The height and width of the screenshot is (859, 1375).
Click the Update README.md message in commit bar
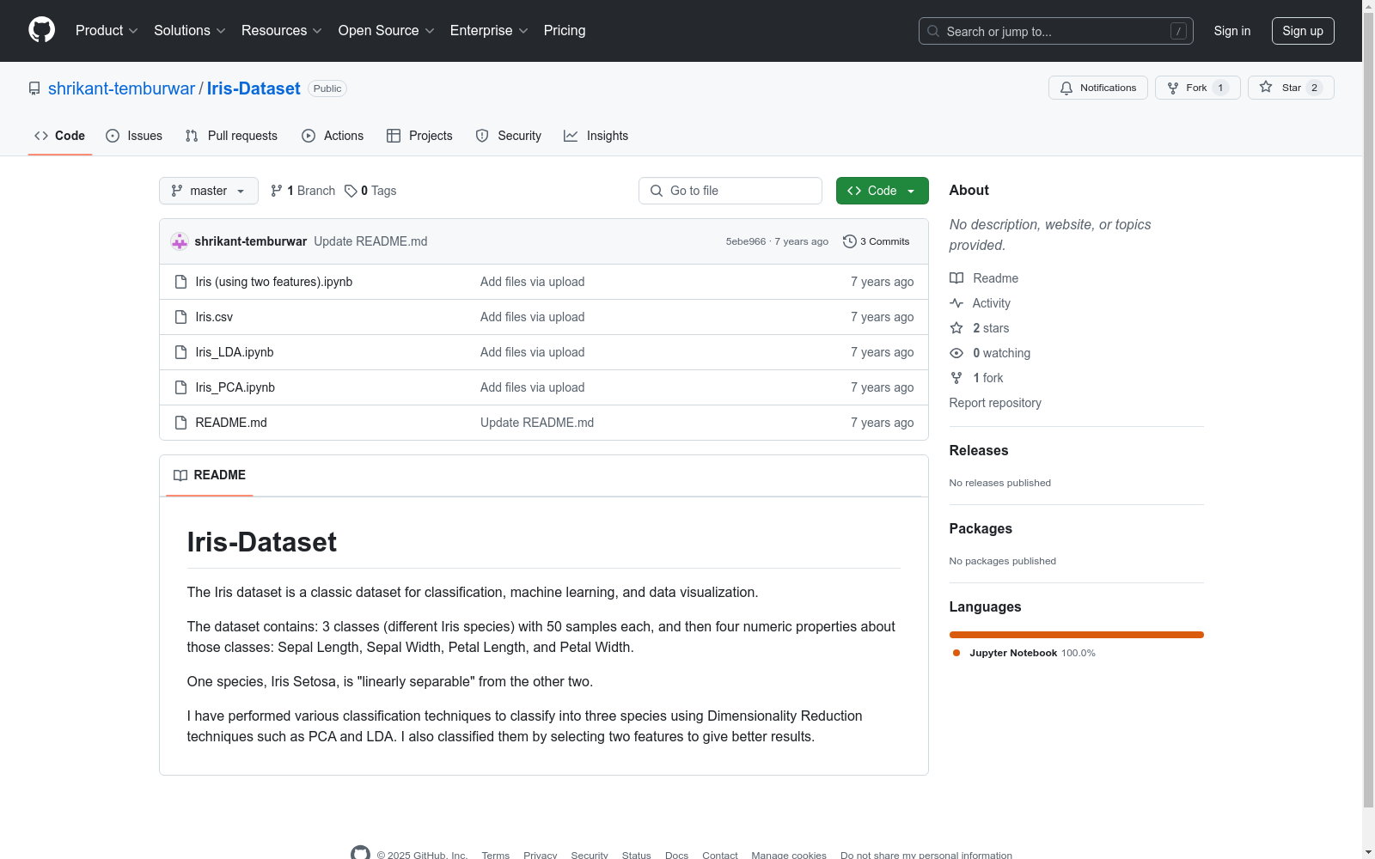point(370,241)
